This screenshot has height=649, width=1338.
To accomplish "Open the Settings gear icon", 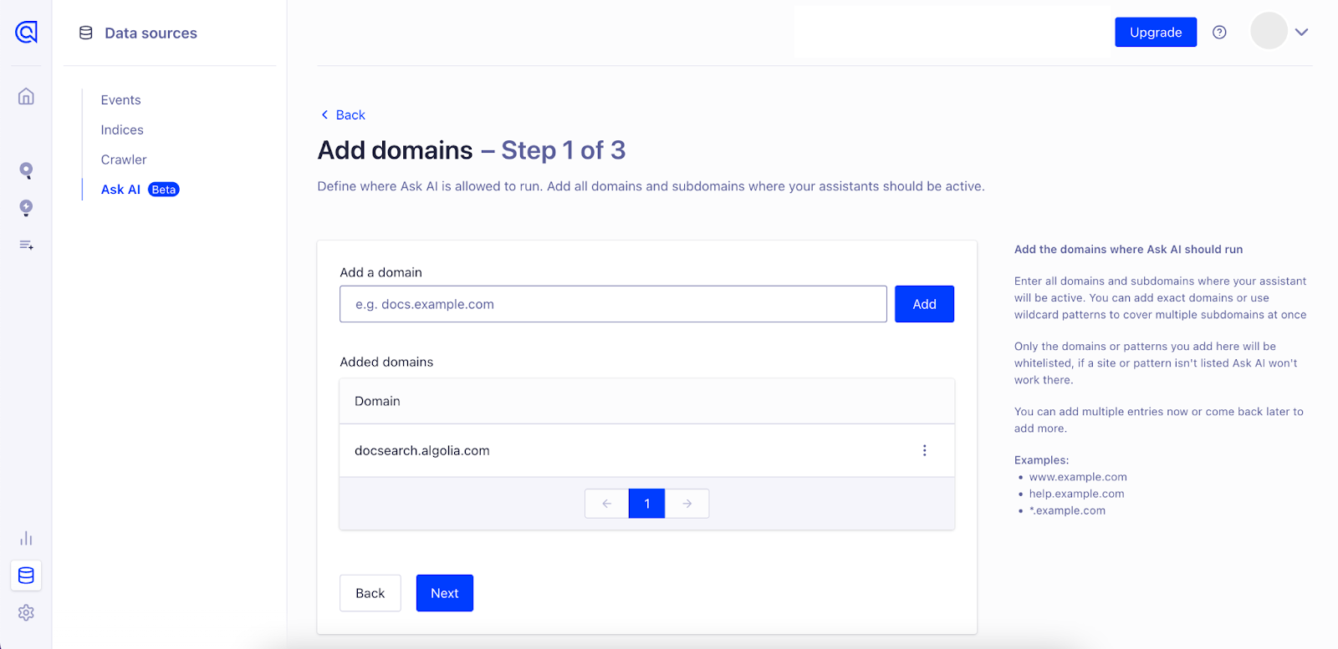I will (26, 612).
